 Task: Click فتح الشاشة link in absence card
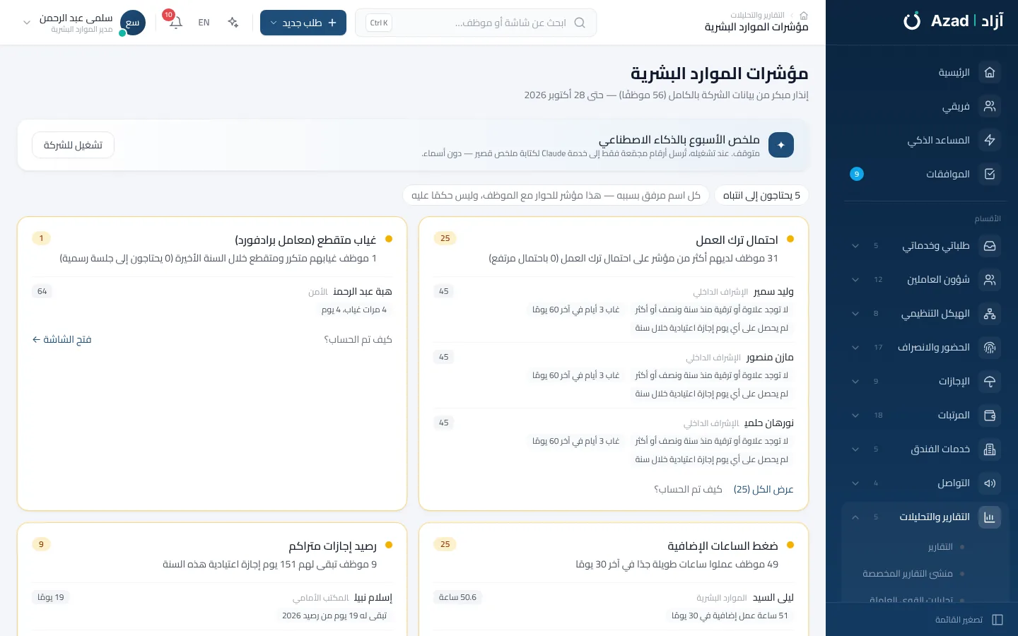(62, 339)
